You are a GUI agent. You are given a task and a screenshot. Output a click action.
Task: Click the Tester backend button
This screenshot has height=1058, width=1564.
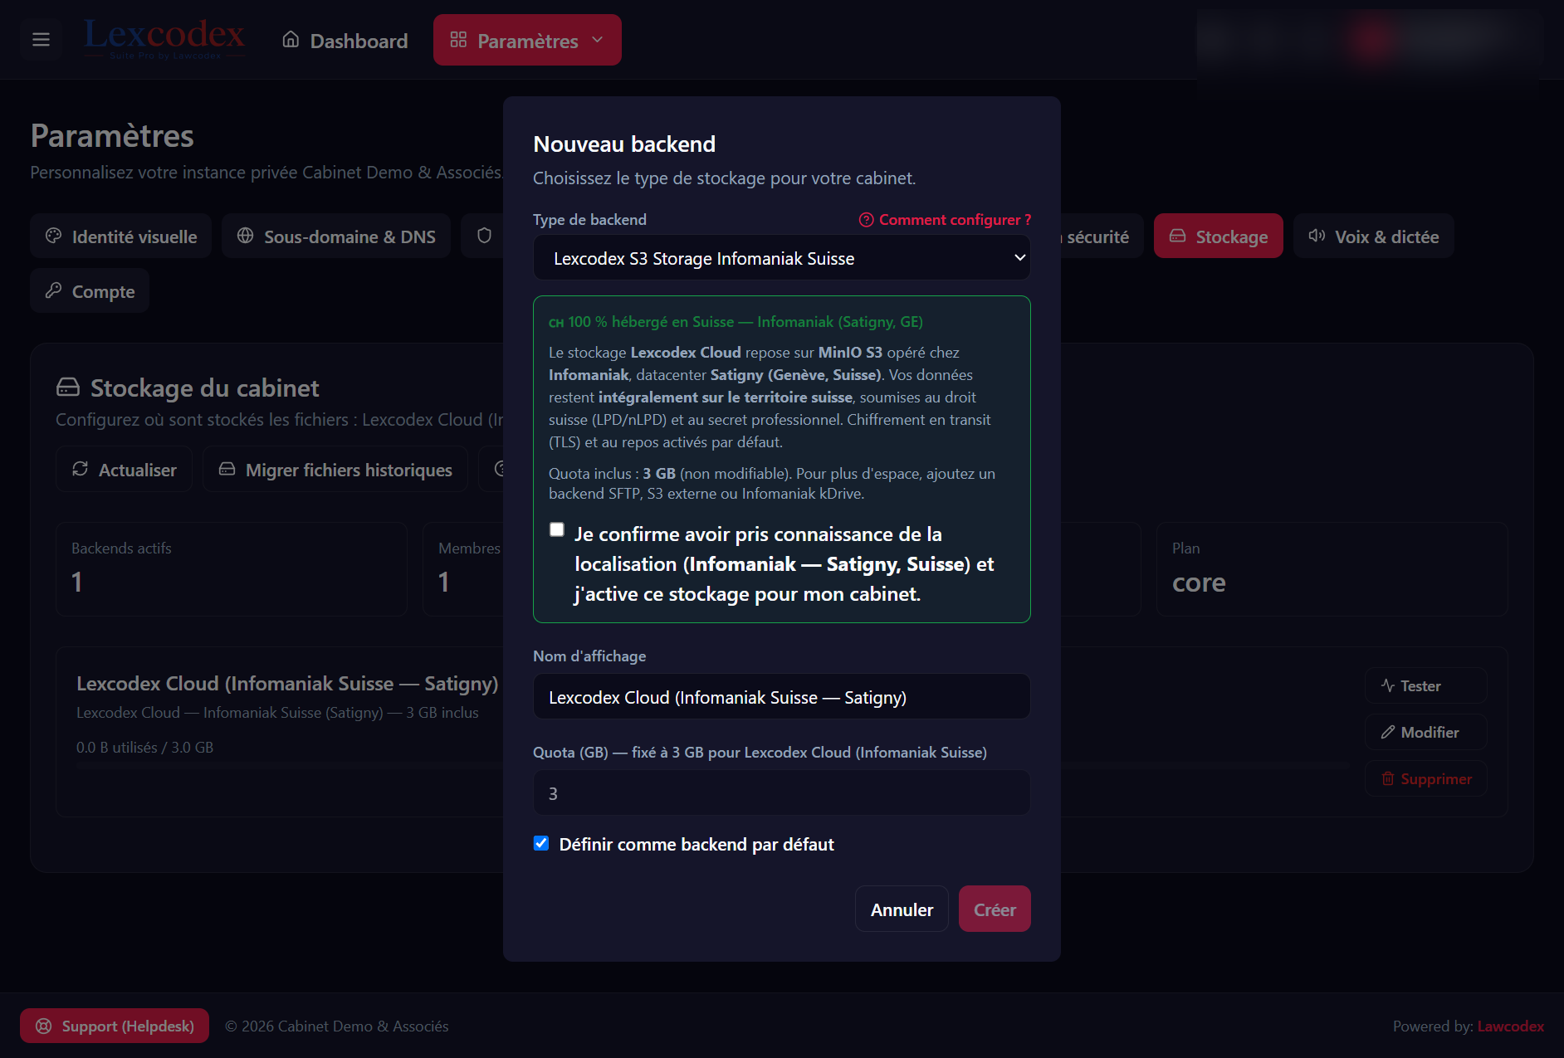1425,686
